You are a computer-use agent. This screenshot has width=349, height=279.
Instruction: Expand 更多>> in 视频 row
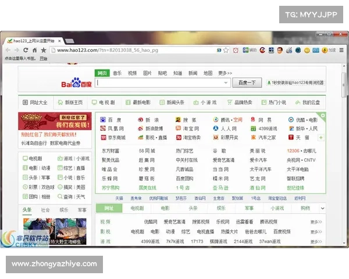point(316,222)
